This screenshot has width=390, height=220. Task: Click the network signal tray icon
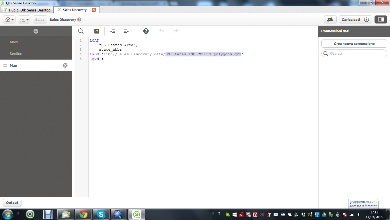pos(352,214)
